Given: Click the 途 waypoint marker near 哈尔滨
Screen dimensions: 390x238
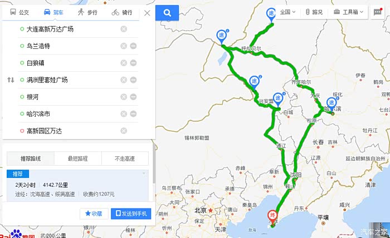Looking at the screenshot, I should [x=331, y=103].
